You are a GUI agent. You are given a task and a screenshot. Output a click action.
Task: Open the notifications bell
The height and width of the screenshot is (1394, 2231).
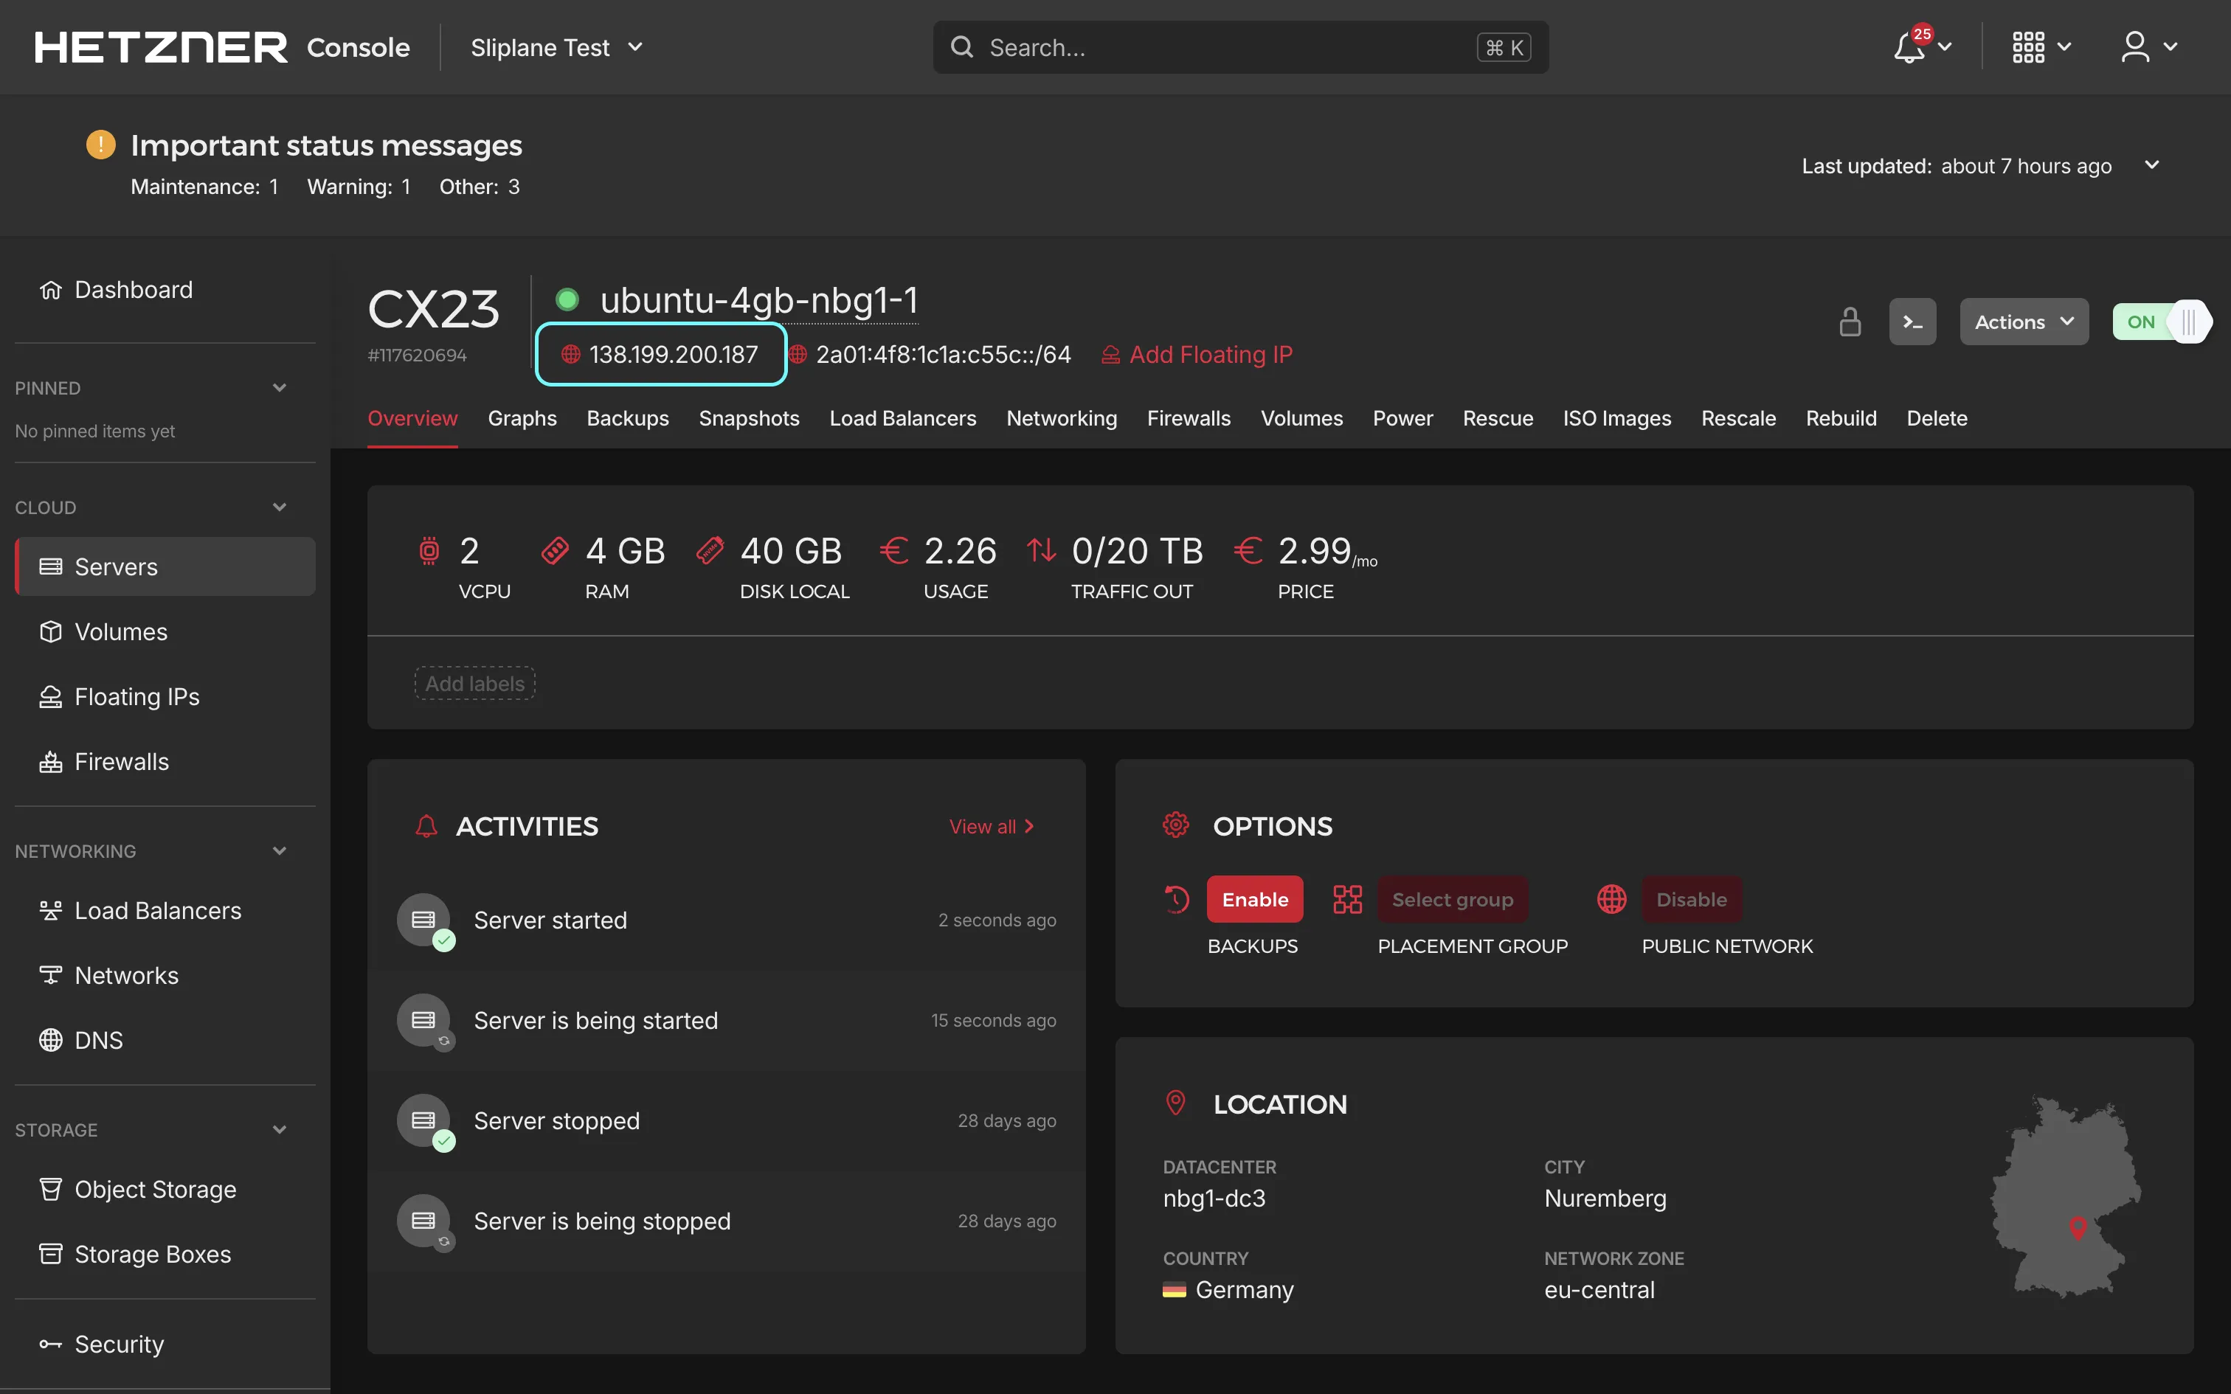pos(1909,47)
